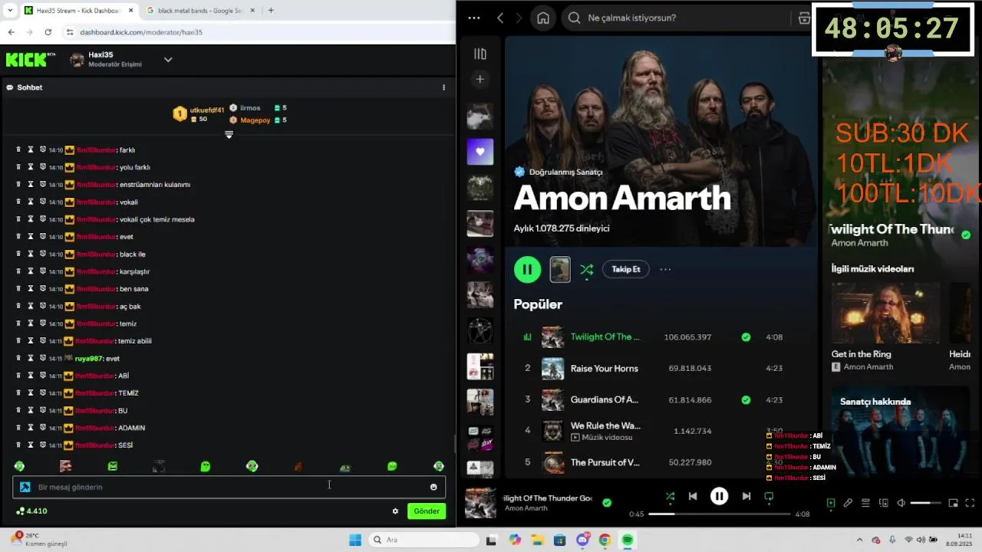This screenshot has width=982, height=552.
Task: Show lyrics with the microphone icon
Action: [x=848, y=503]
